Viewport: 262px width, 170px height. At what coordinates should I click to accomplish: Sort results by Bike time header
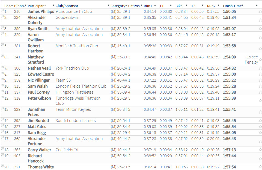[x=181, y=6]
